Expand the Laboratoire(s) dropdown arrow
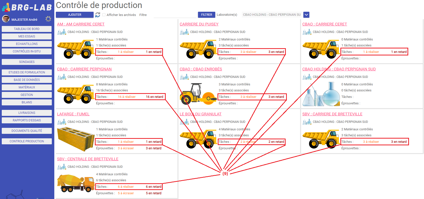424x199 pixels. [306, 15]
